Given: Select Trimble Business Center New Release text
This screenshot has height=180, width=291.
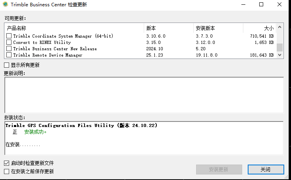Looking at the screenshot, I should pyautogui.click(x=55, y=49).
